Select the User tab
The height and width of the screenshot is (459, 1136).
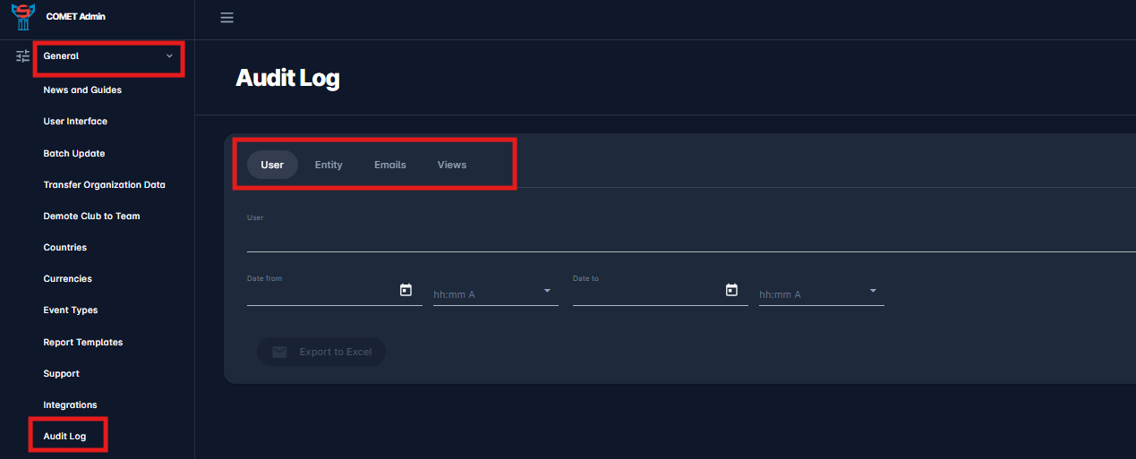tap(272, 165)
